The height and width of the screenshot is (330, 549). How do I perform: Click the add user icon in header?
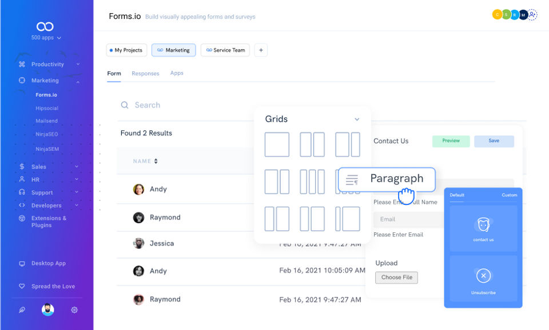pyautogui.click(x=533, y=15)
